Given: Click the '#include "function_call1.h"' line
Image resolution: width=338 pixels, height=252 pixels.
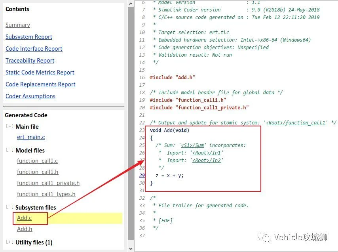Looking at the screenshot, I should [188, 100].
